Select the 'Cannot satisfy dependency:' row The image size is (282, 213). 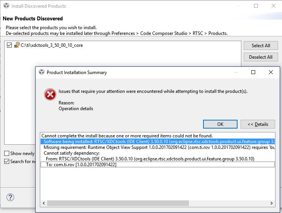point(157,153)
